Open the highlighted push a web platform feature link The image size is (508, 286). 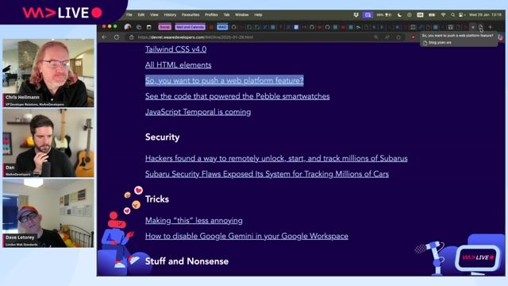click(224, 80)
